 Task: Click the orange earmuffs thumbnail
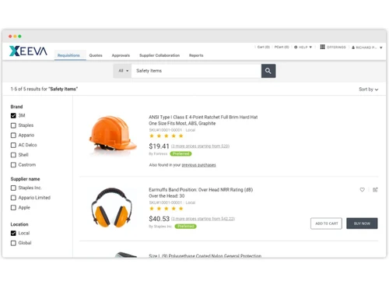click(x=111, y=208)
